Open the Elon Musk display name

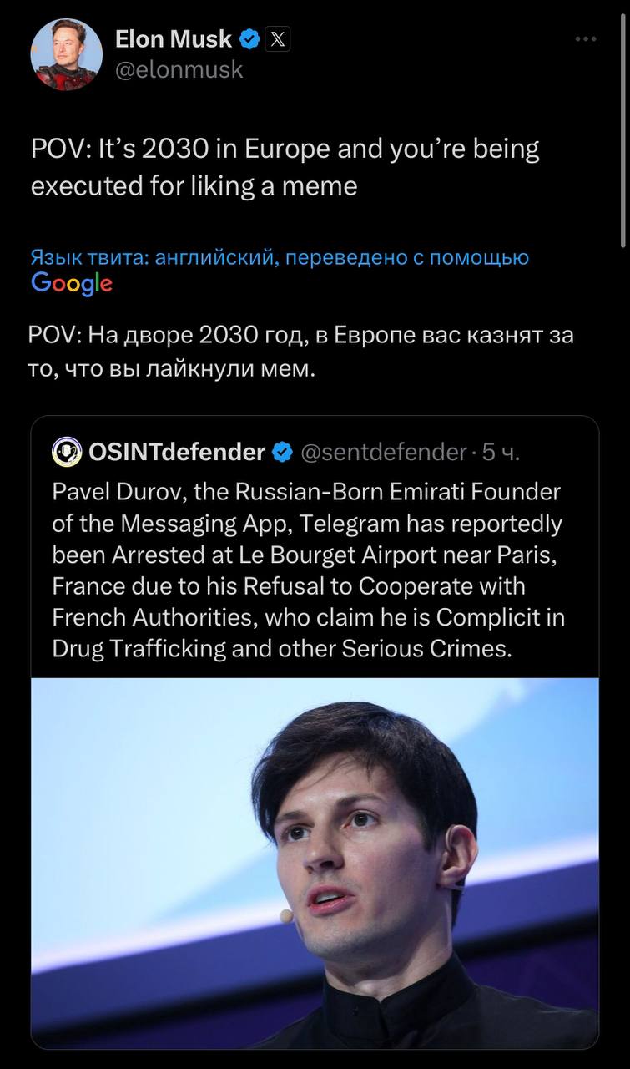click(173, 38)
